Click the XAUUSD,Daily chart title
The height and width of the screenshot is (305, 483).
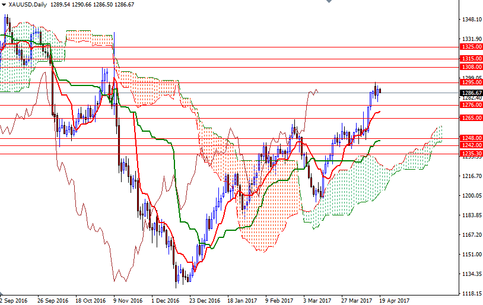pyautogui.click(x=27, y=4)
